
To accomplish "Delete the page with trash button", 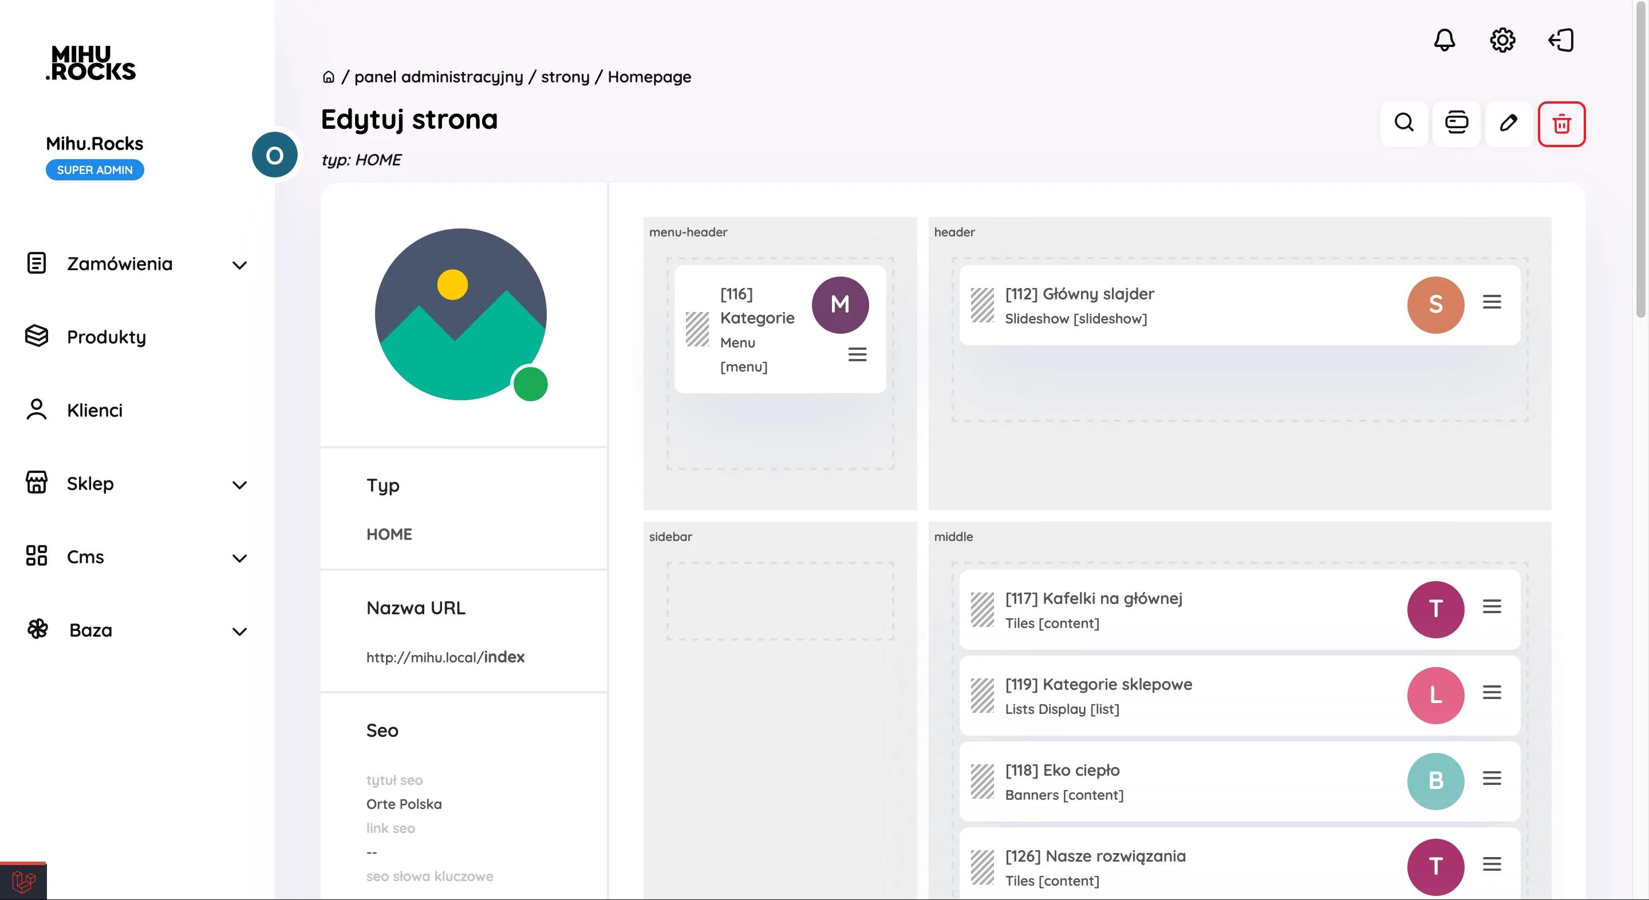I will click(1561, 124).
